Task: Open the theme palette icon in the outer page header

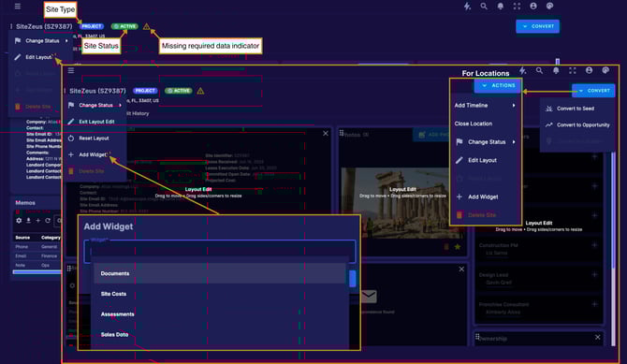Action: point(550,6)
